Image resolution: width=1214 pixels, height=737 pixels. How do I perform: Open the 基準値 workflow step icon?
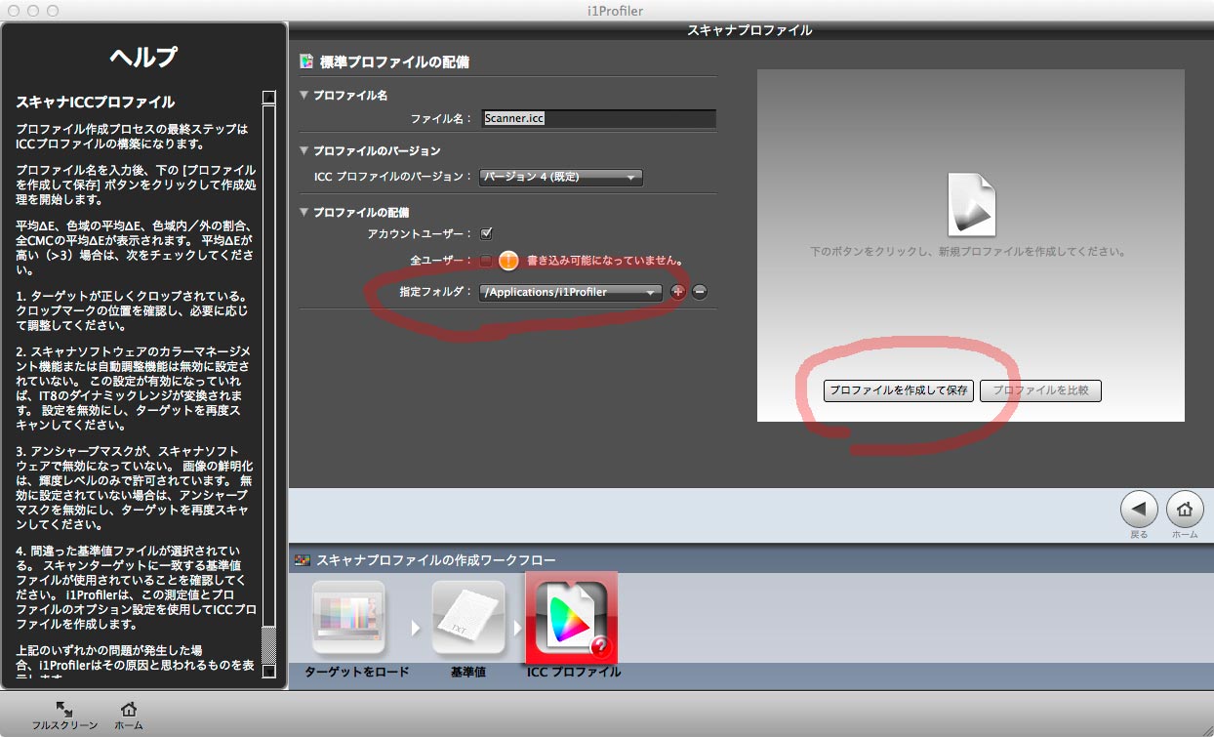[x=468, y=617]
